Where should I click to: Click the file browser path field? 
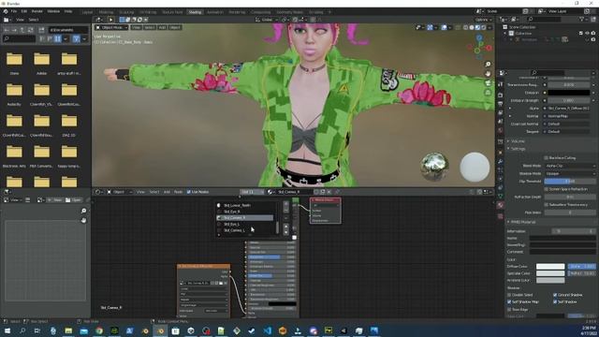tap(68, 29)
